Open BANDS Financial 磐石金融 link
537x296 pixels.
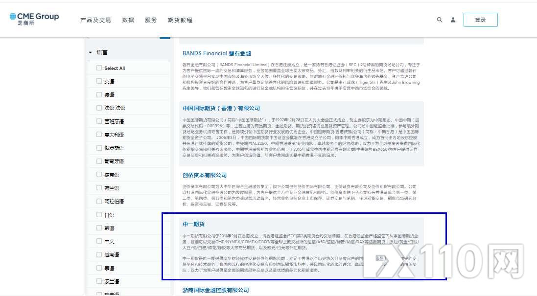(216, 53)
